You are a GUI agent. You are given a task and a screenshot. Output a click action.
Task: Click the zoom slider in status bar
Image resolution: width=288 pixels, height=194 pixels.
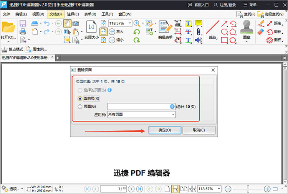248,189
